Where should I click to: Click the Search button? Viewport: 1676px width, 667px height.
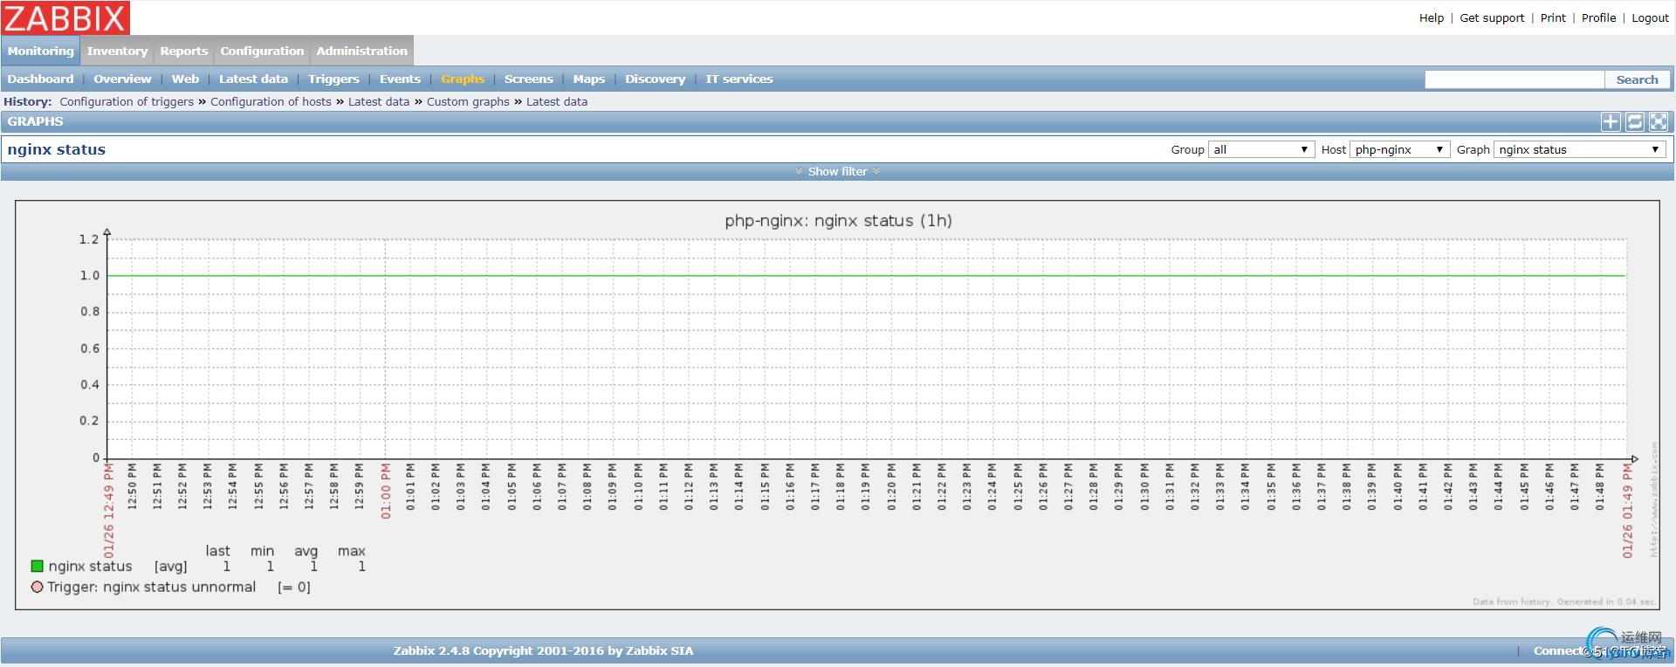coord(1637,79)
